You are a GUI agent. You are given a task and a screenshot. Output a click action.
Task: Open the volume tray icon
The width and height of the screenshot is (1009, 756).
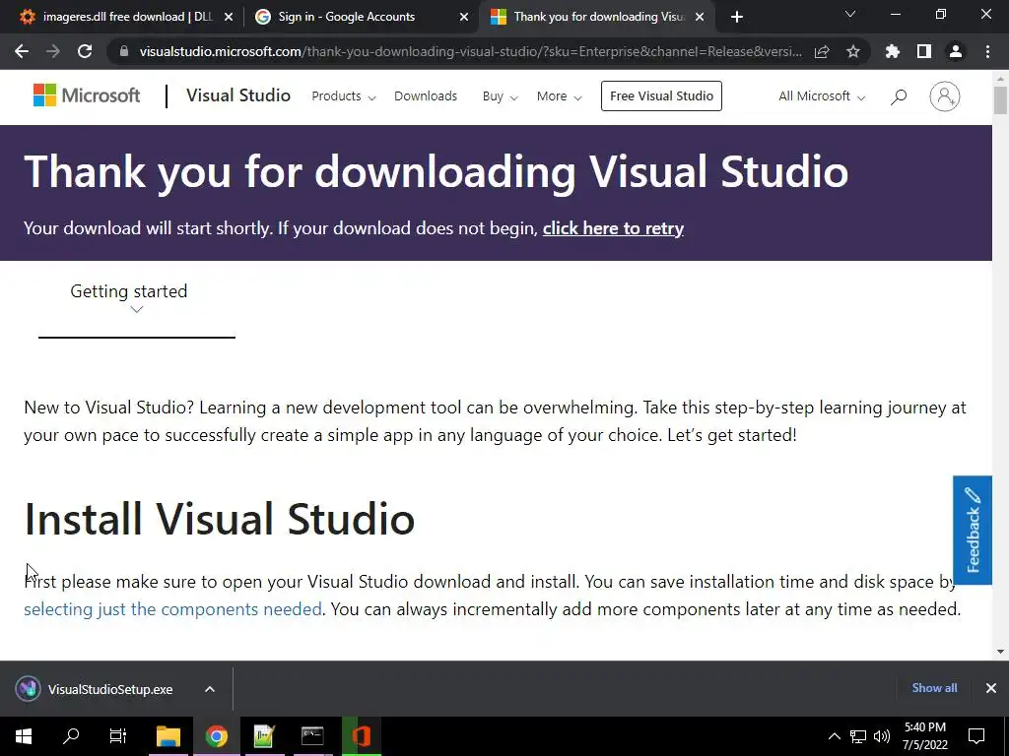tap(882, 736)
